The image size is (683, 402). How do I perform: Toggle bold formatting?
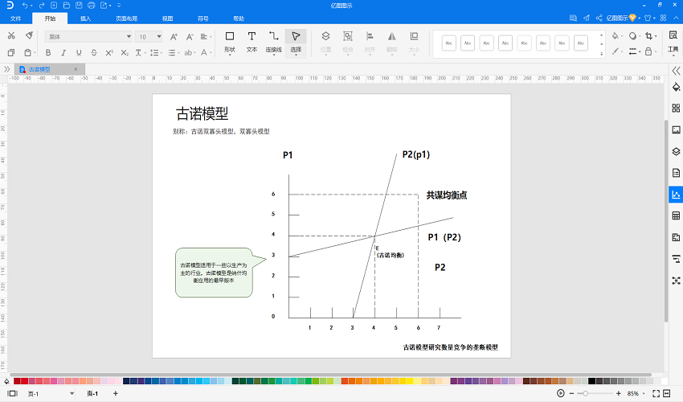pyautogui.click(x=48, y=53)
